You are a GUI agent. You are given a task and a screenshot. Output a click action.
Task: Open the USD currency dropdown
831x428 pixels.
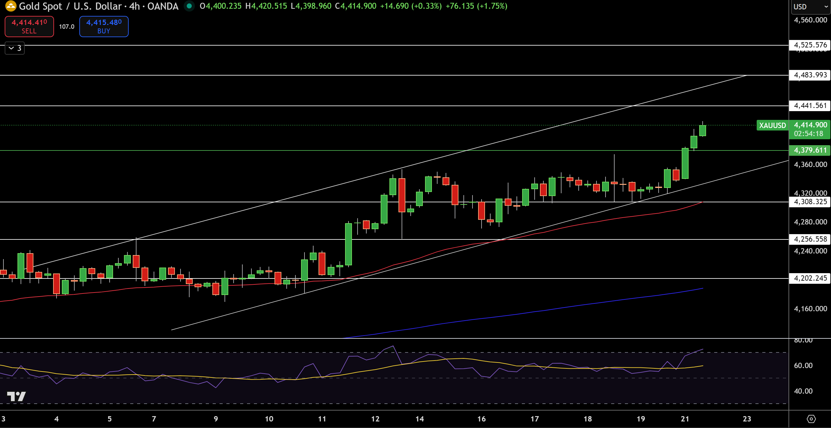coord(810,7)
